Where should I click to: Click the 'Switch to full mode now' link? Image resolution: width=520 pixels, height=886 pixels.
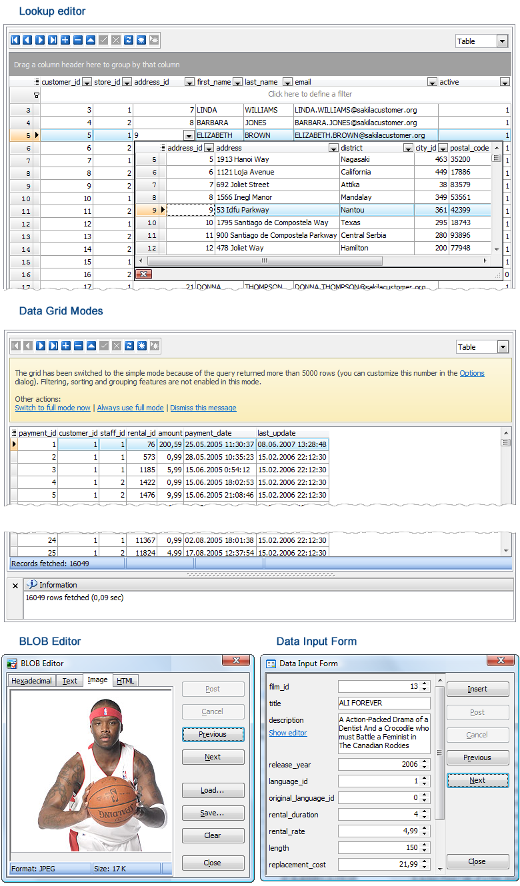(53, 408)
